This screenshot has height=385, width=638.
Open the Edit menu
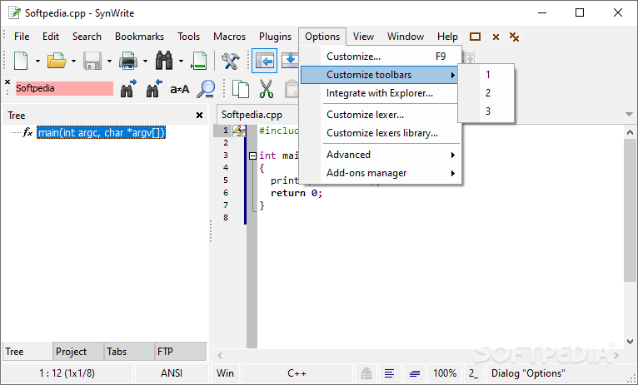pos(51,37)
